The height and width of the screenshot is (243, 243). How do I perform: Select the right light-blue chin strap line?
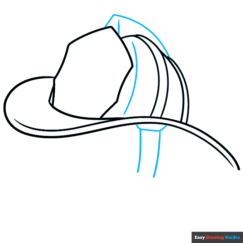click(157, 154)
